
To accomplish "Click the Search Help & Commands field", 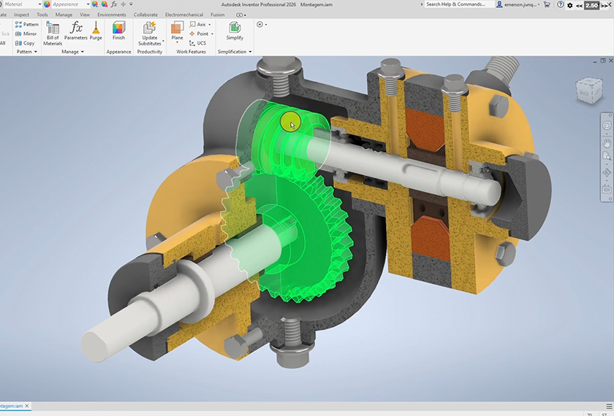I will (x=457, y=4).
